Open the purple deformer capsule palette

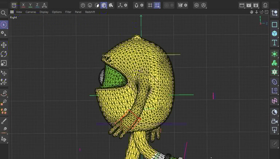(x=275, y=82)
